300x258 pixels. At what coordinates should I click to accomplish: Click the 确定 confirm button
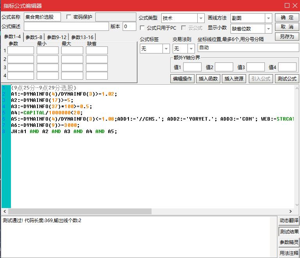tap(287, 18)
